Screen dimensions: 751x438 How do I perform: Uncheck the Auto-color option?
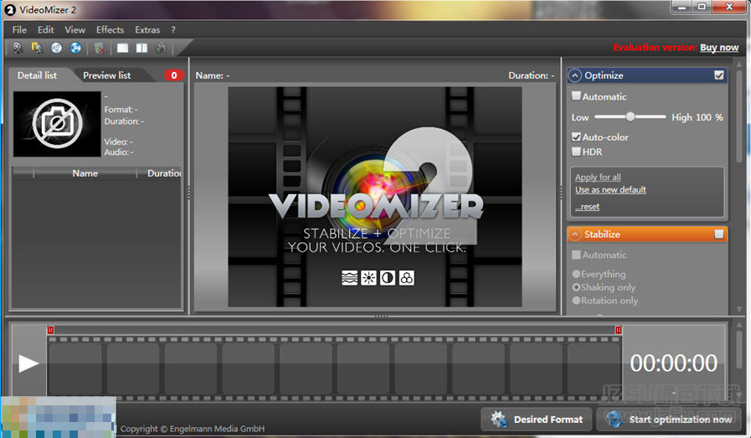(576, 137)
